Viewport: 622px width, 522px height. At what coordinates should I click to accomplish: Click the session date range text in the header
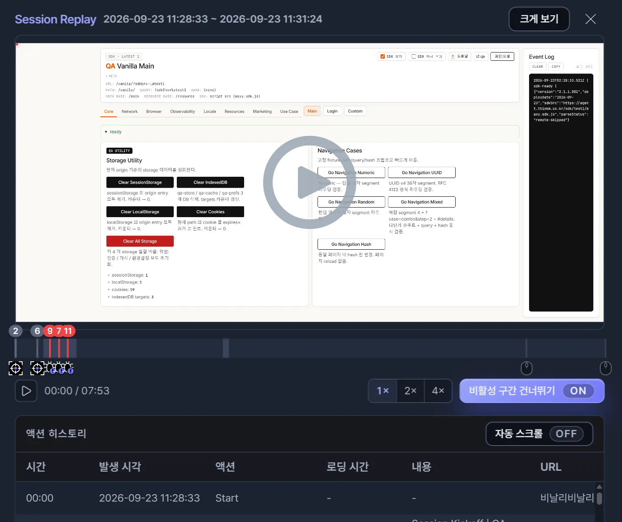tap(213, 19)
